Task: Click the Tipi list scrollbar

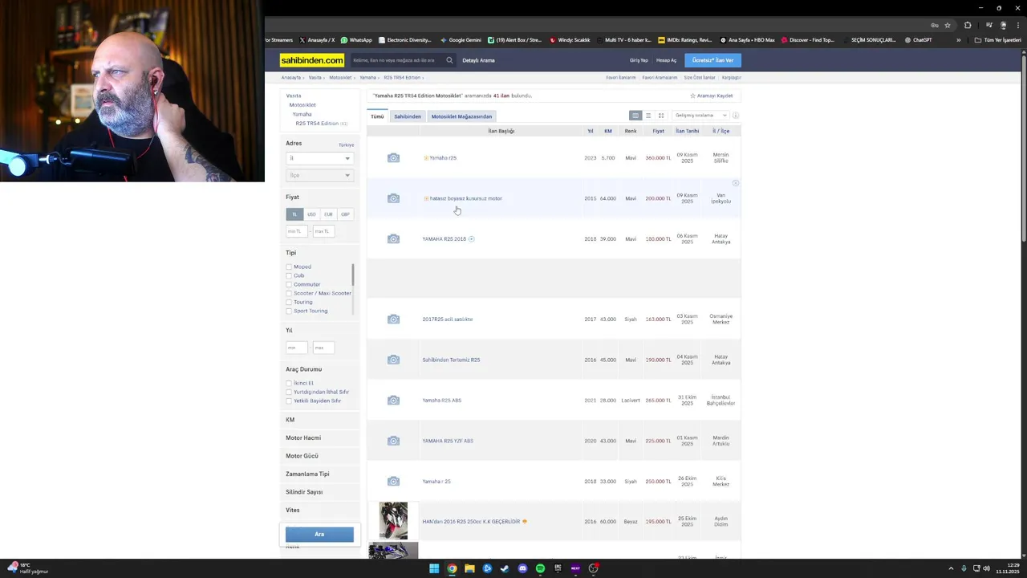Action: [x=352, y=275]
